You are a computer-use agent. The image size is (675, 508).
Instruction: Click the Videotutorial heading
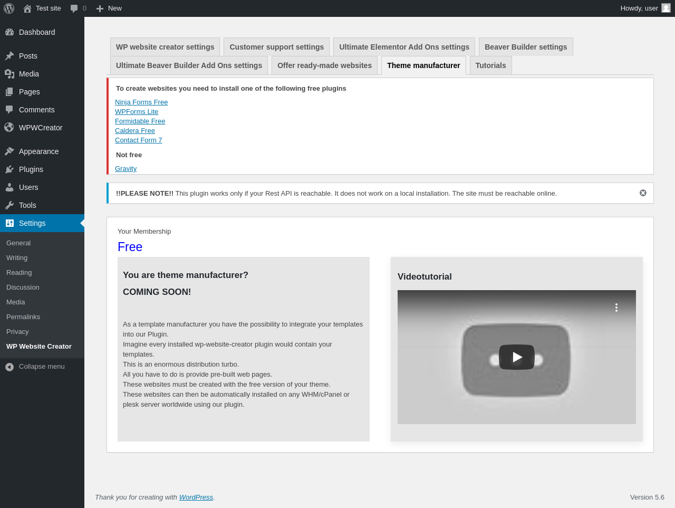click(425, 277)
